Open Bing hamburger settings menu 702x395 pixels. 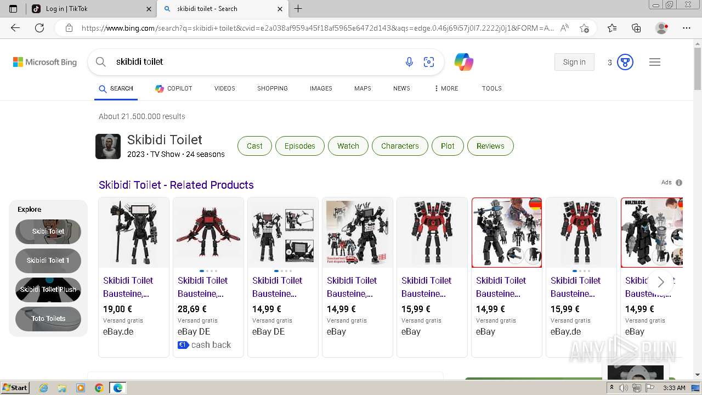tap(655, 62)
